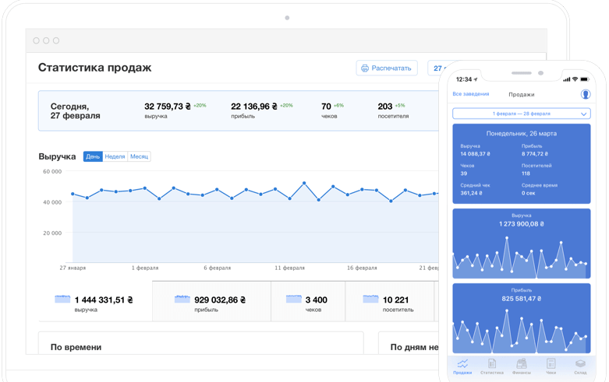Click the 22 136,96 прибыль value
Viewport: 609px width, 382px height.
click(x=254, y=106)
